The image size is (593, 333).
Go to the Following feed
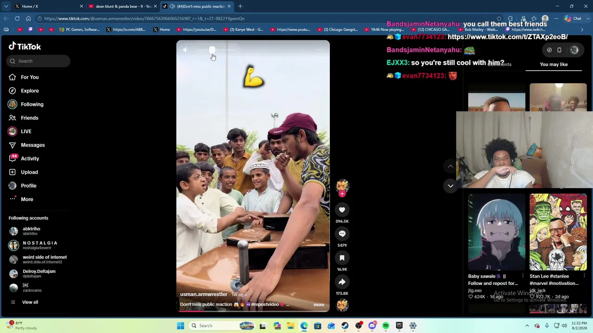(x=26, y=105)
